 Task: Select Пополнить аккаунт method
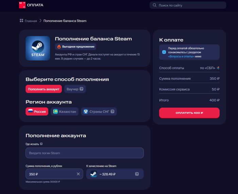tap(44, 89)
